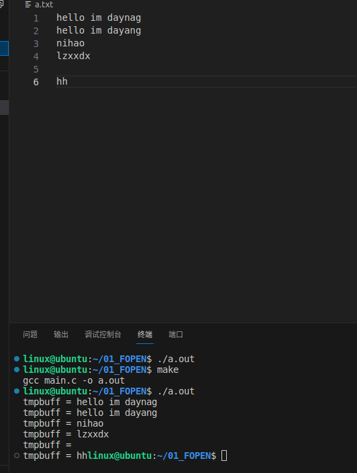Click line number 5 of empty line

(36, 69)
